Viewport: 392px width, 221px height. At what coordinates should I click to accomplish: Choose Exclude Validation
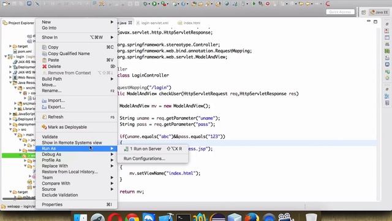click(76, 195)
